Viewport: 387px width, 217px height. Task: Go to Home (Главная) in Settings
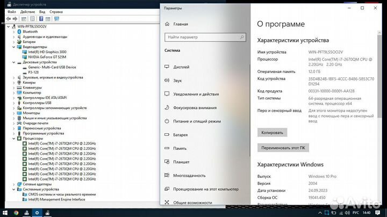tap(181, 24)
